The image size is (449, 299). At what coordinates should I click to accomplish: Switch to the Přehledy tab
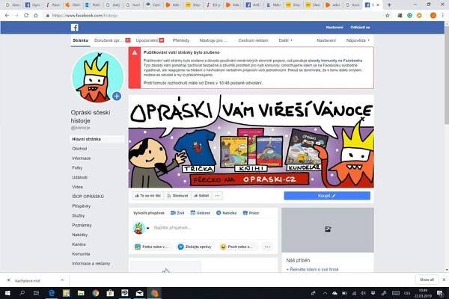point(180,40)
